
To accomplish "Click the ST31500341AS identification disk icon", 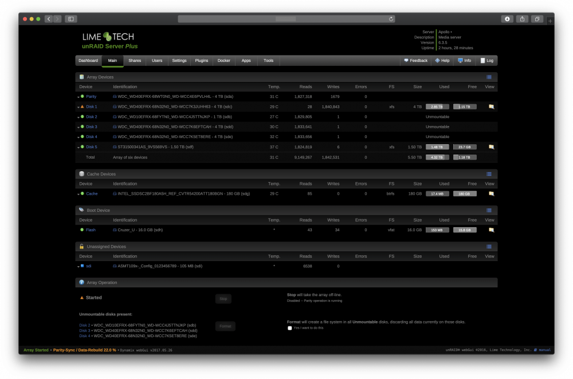I will 115,147.
